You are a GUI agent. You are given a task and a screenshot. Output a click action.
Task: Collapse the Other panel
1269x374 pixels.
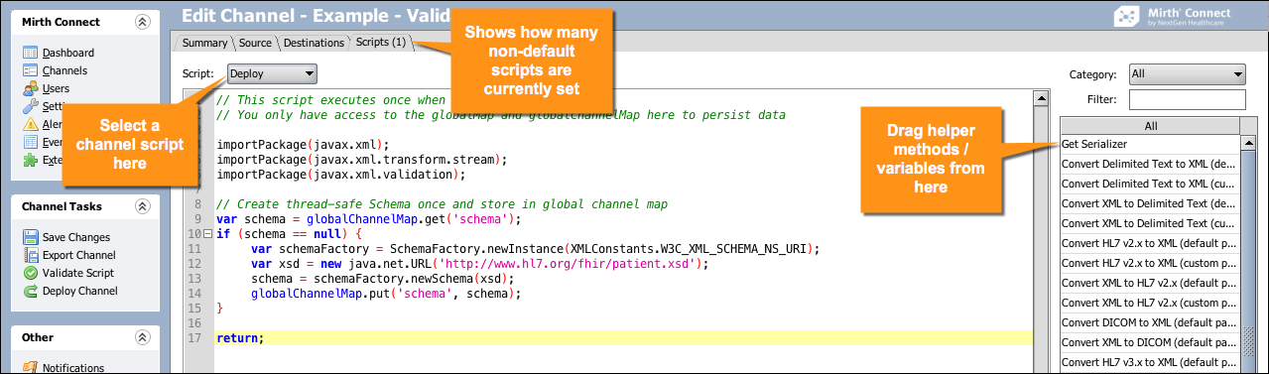(x=142, y=337)
